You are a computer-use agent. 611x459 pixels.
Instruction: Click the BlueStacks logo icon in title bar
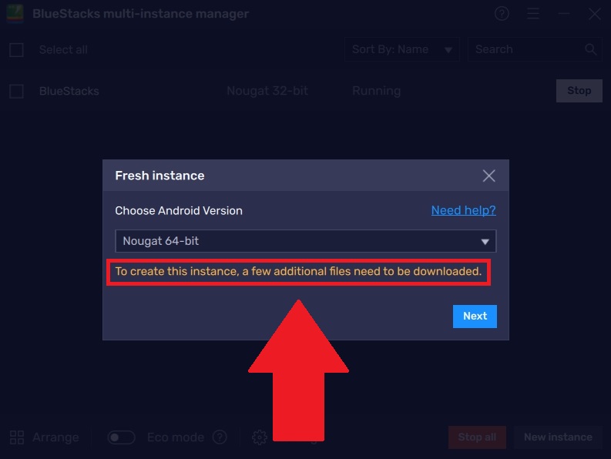15,13
